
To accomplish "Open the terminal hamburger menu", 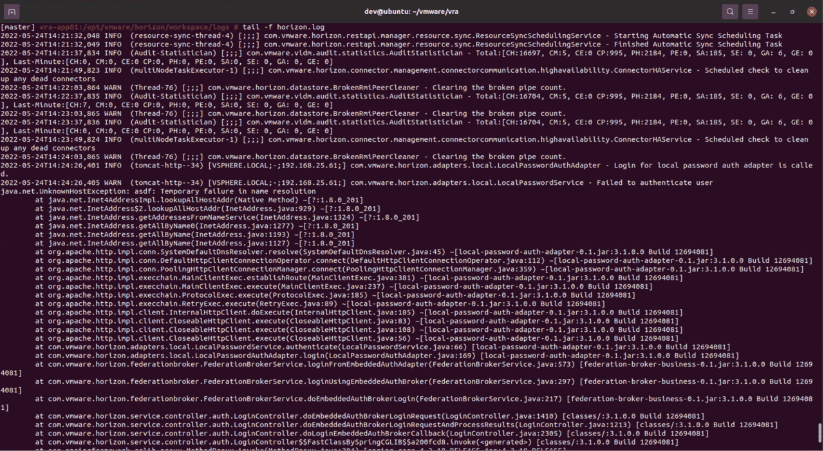I will [x=750, y=11].
